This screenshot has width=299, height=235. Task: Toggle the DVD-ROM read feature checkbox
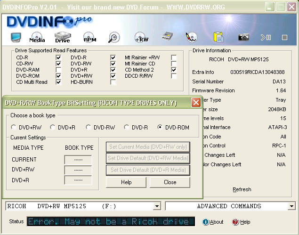point(58,76)
